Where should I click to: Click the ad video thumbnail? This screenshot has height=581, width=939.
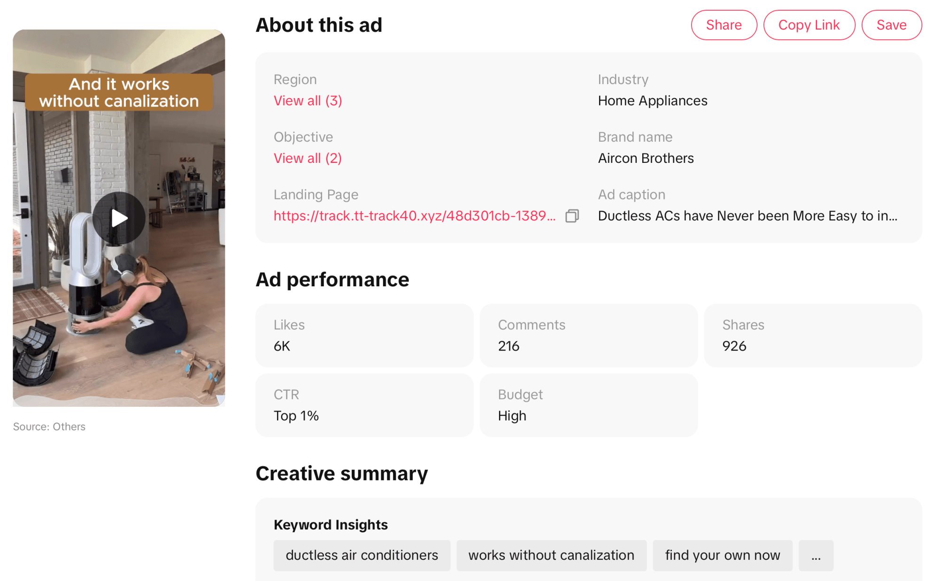119,218
